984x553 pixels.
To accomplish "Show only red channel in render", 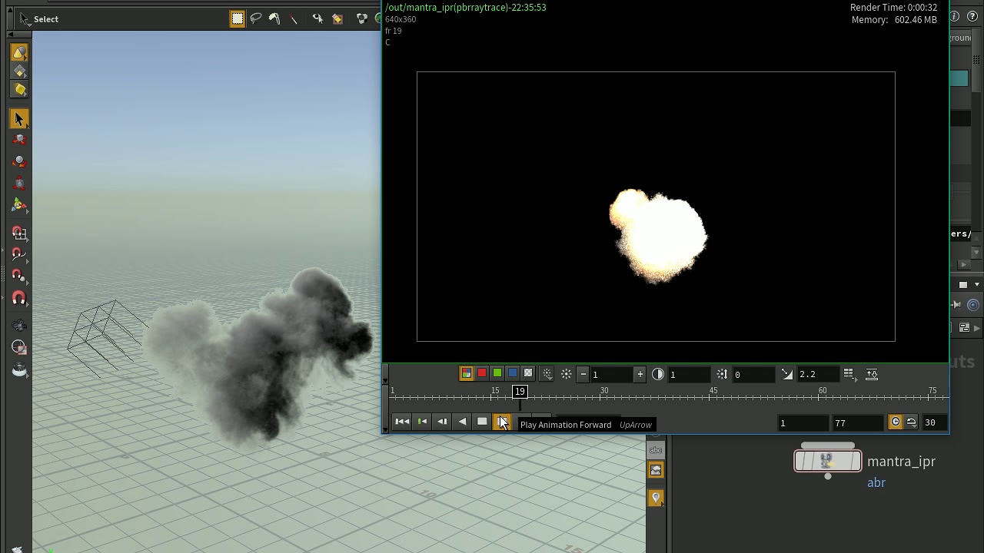I will [482, 374].
